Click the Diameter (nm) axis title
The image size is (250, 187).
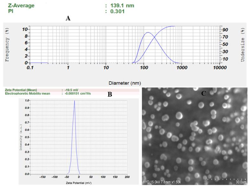click(125, 83)
